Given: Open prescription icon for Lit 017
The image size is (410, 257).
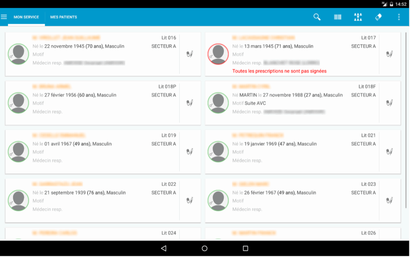Looking at the screenshot, I should (x=390, y=54).
